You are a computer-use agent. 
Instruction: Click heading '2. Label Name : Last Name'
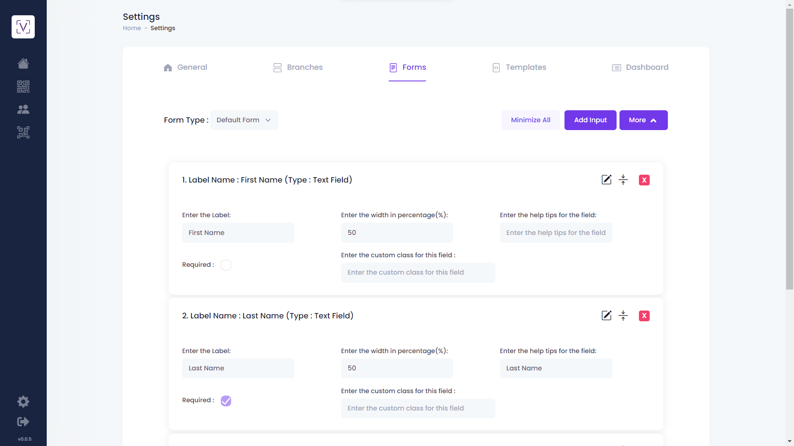pos(268,316)
